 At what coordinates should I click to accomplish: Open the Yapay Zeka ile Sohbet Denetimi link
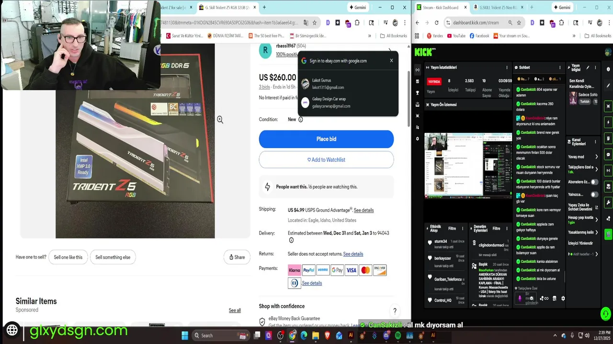[583, 207]
